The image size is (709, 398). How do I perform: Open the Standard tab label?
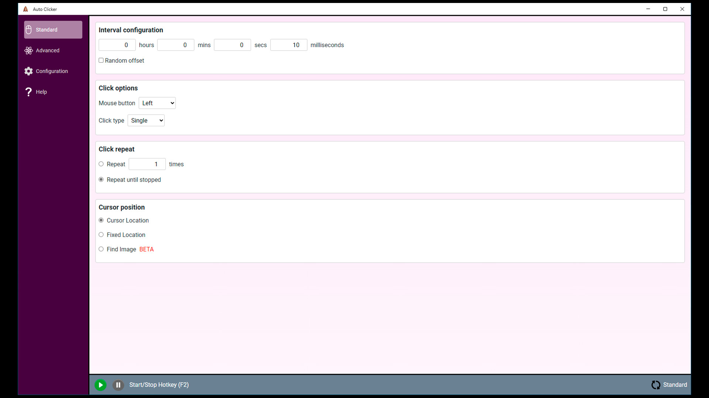[x=47, y=30]
